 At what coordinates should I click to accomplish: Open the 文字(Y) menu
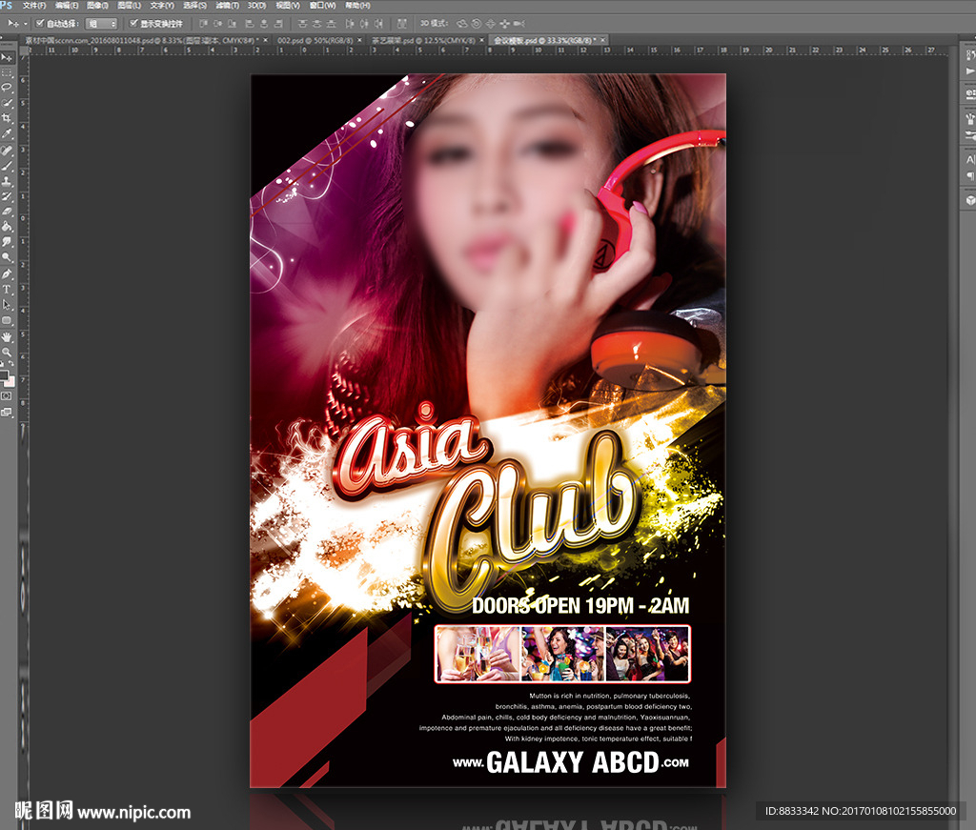162,5
